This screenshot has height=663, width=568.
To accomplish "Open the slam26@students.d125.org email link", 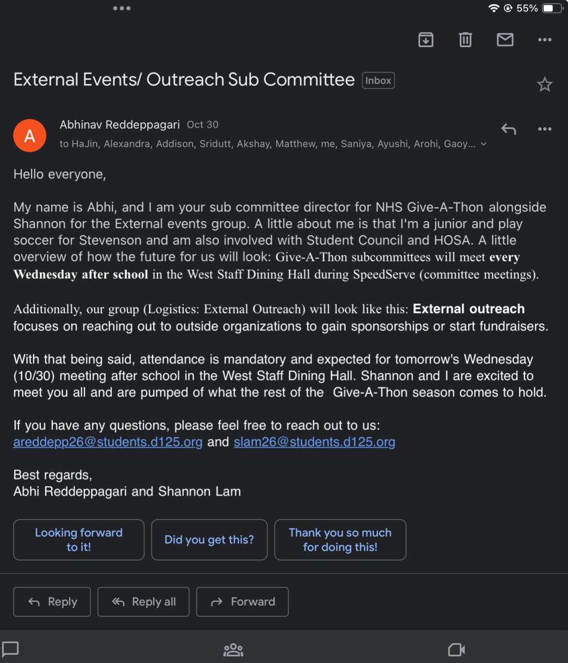I will click(314, 442).
